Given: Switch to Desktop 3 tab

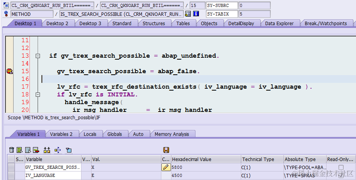Looking at the screenshot, I should (x=90, y=23).
